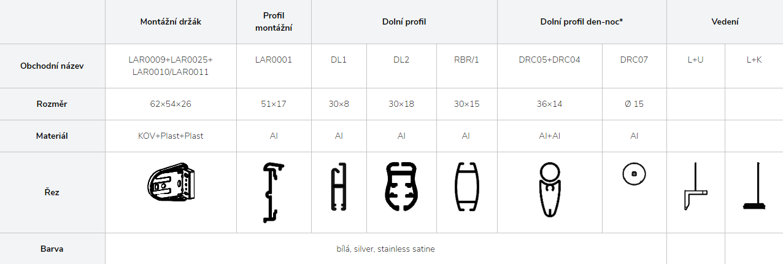This screenshot has height=264, width=783.
Task: Click the 62×54×26 dimension cell
Action: 171,104
